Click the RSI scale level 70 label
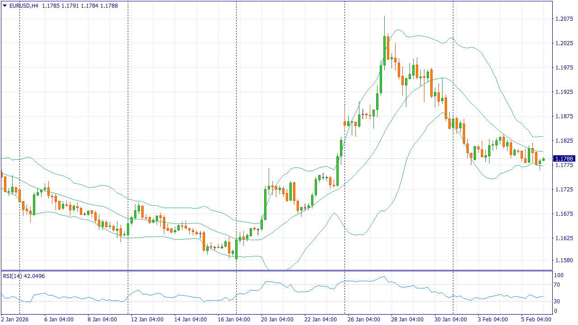The image size is (578, 325). (x=558, y=285)
